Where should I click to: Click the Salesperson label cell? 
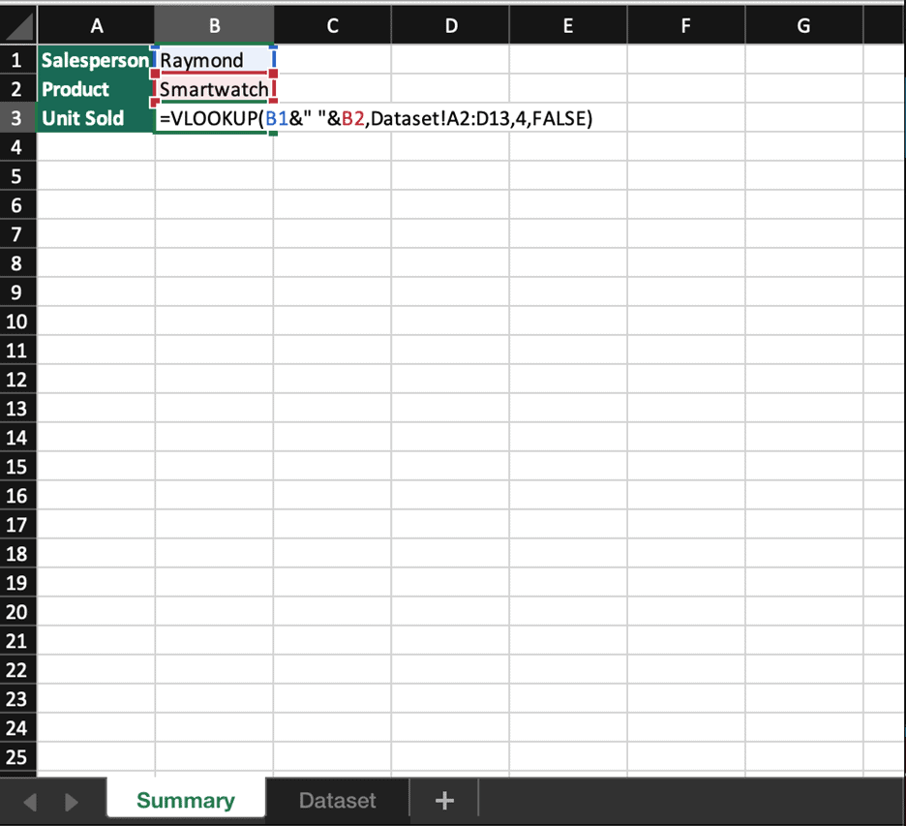[95, 59]
